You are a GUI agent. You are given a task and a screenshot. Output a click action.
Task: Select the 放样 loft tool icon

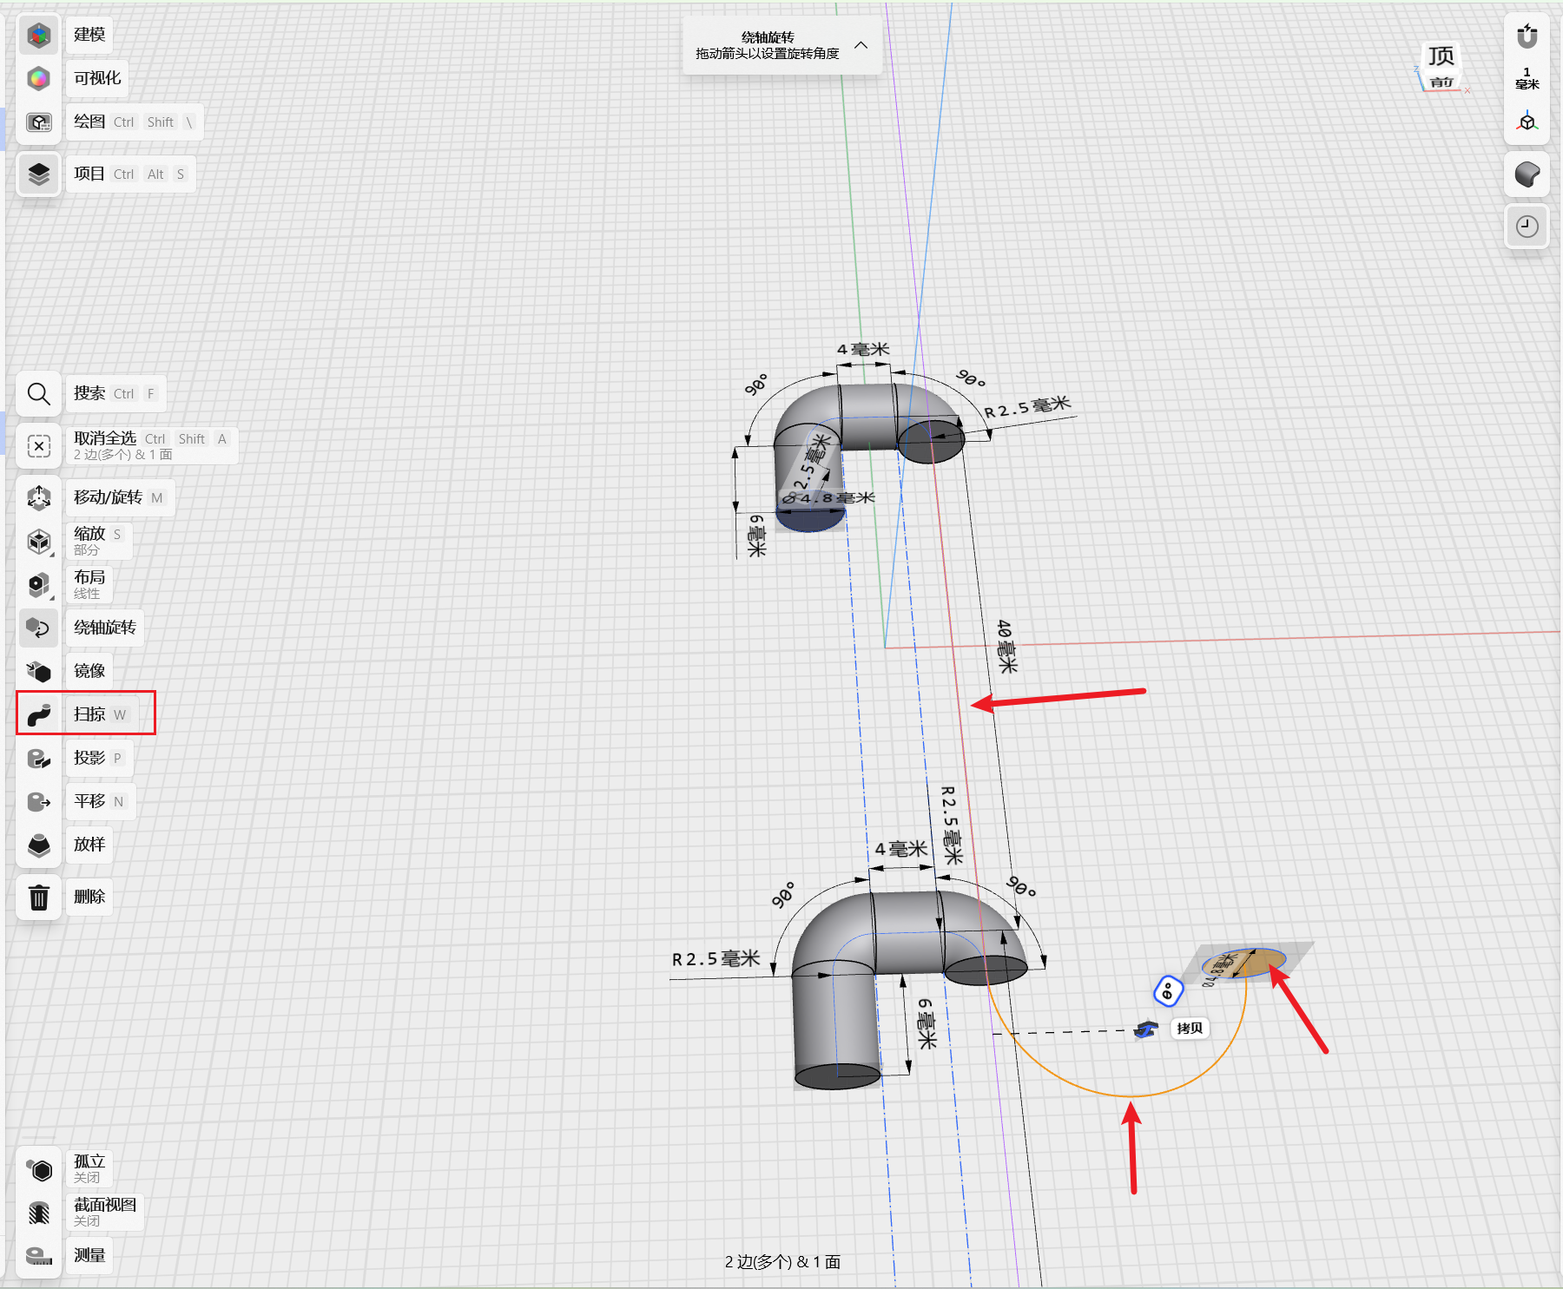click(39, 845)
